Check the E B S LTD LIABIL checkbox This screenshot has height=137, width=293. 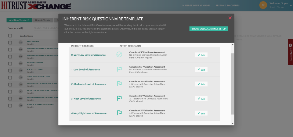click(10, 70)
